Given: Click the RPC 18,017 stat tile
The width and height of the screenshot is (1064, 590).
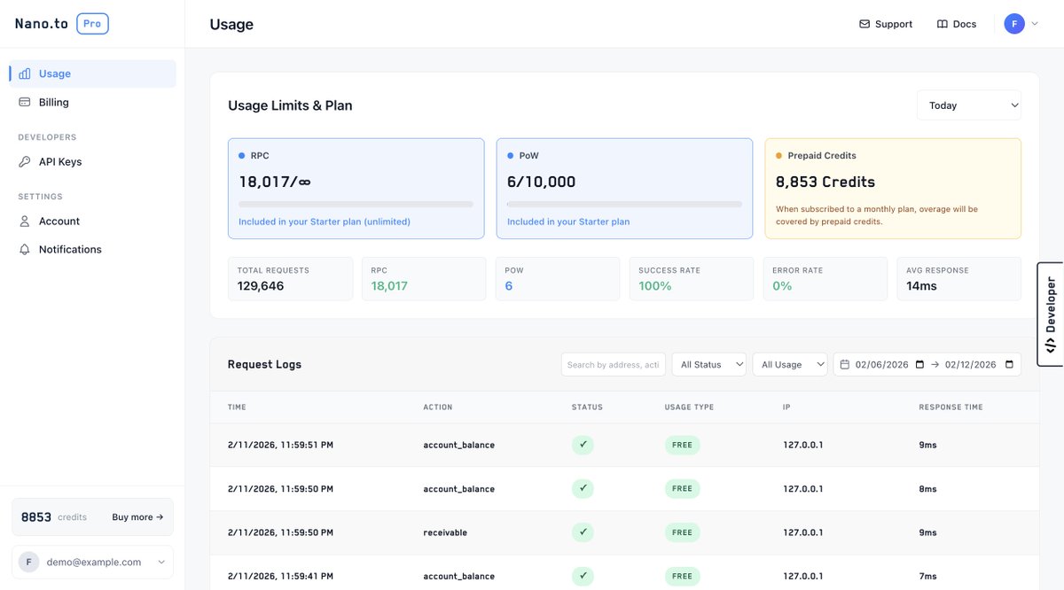Looking at the screenshot, I should [x=424, y=279].
